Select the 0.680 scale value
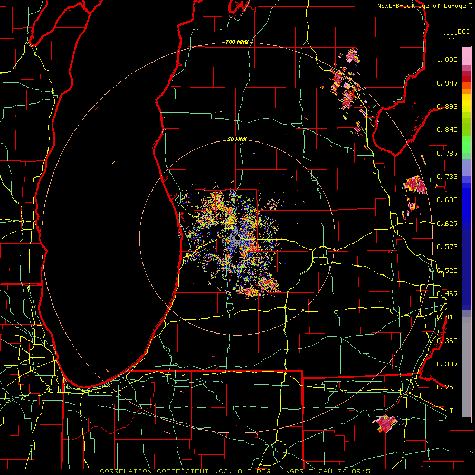 tap(447, 200)
